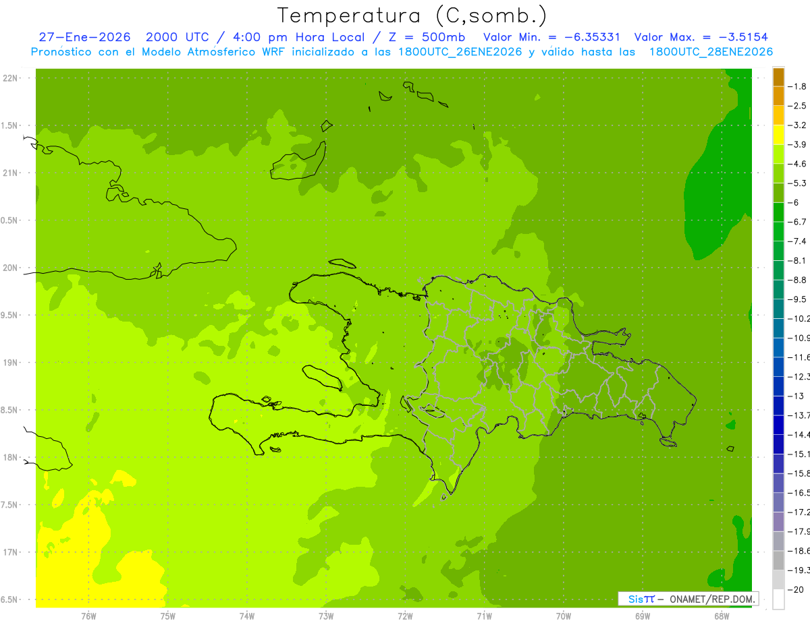810x625 pixels.
Task: Click the '72W' longitude label
Action: (405, 615)
